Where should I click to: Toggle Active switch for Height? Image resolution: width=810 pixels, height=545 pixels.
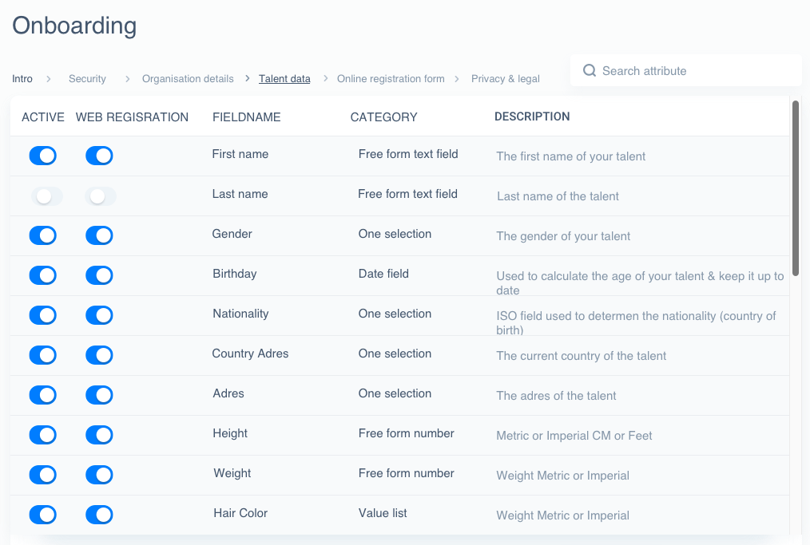click(43, 435)
